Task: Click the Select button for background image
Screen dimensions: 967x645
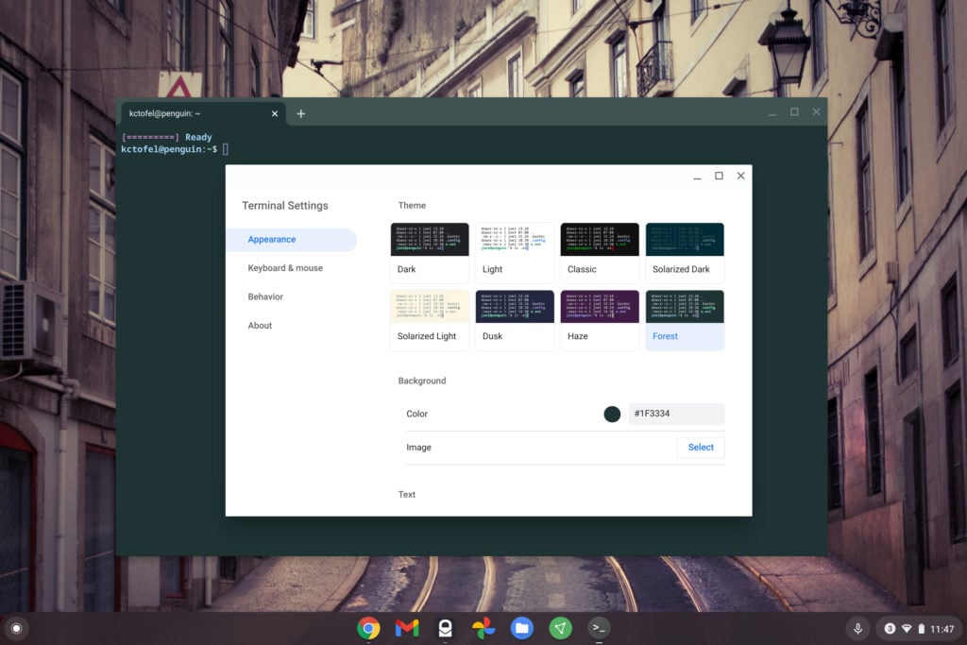Action: tap(701, 448)
